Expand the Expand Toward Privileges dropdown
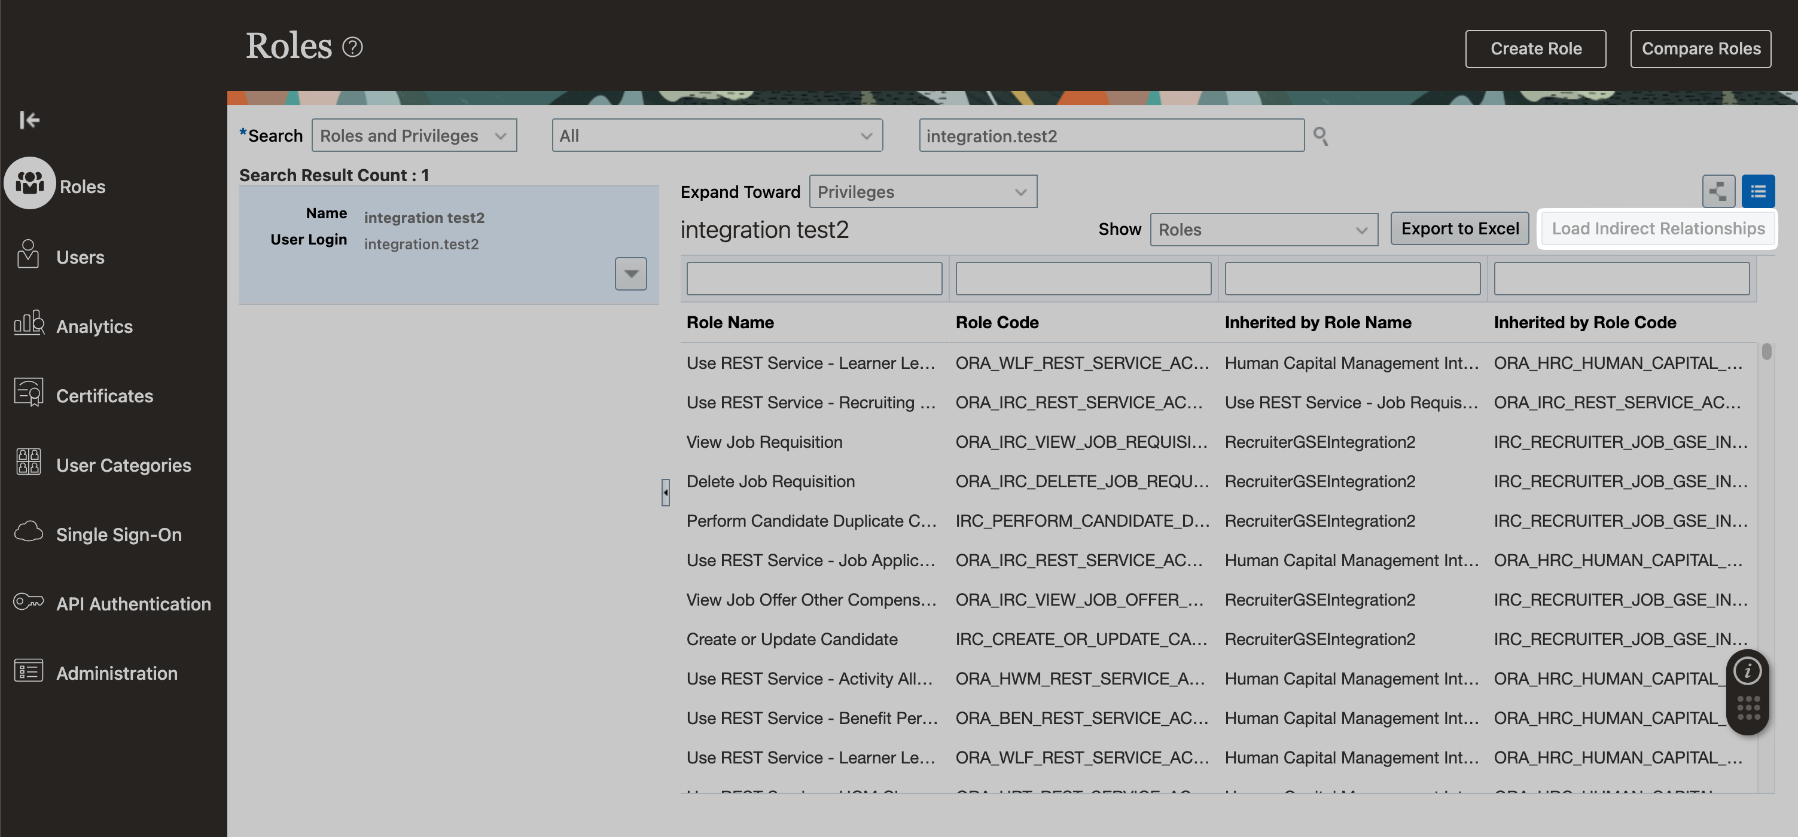Viewport: 1798px width, 837px height. [923, 192]
